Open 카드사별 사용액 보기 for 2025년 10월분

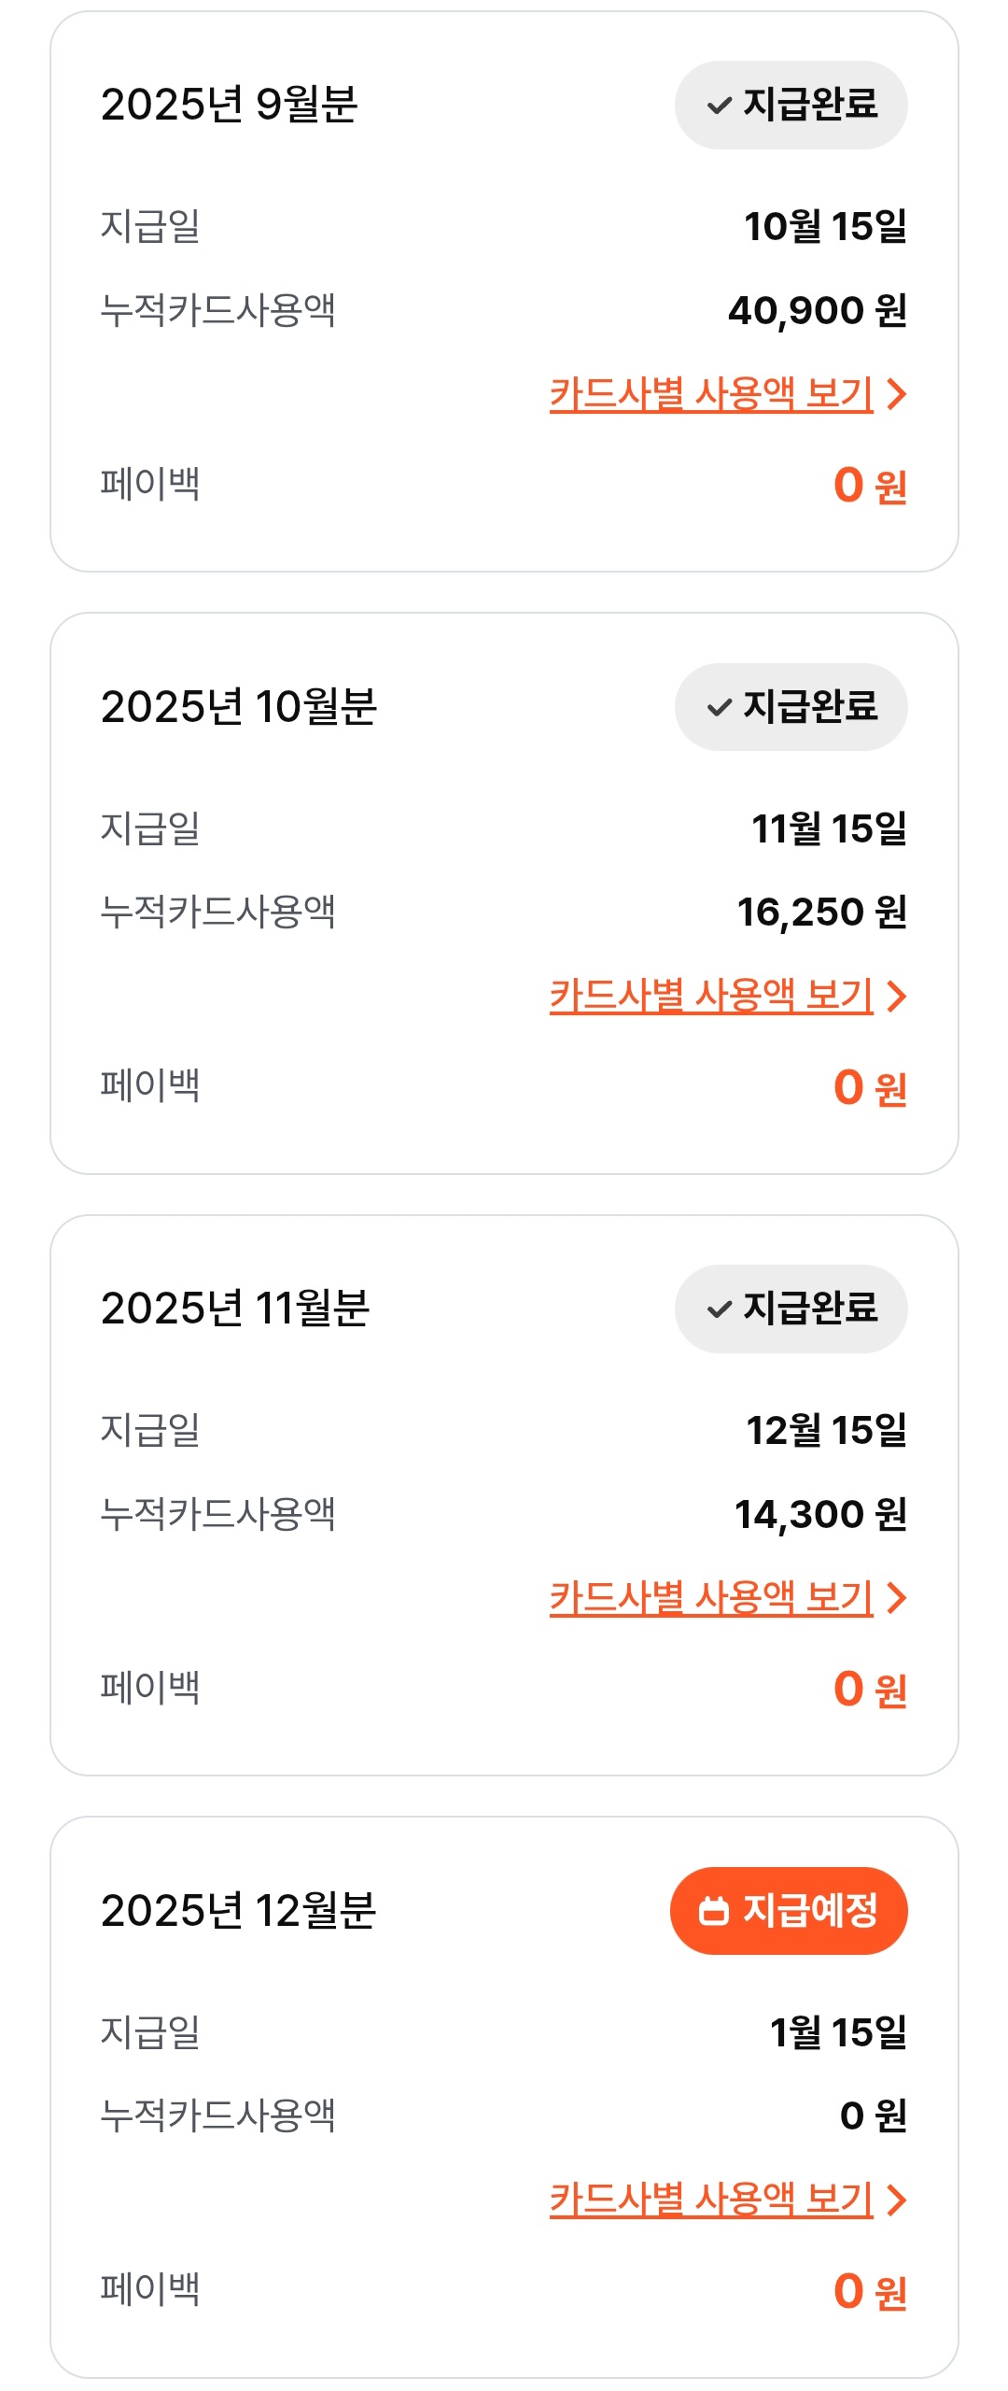711,997
